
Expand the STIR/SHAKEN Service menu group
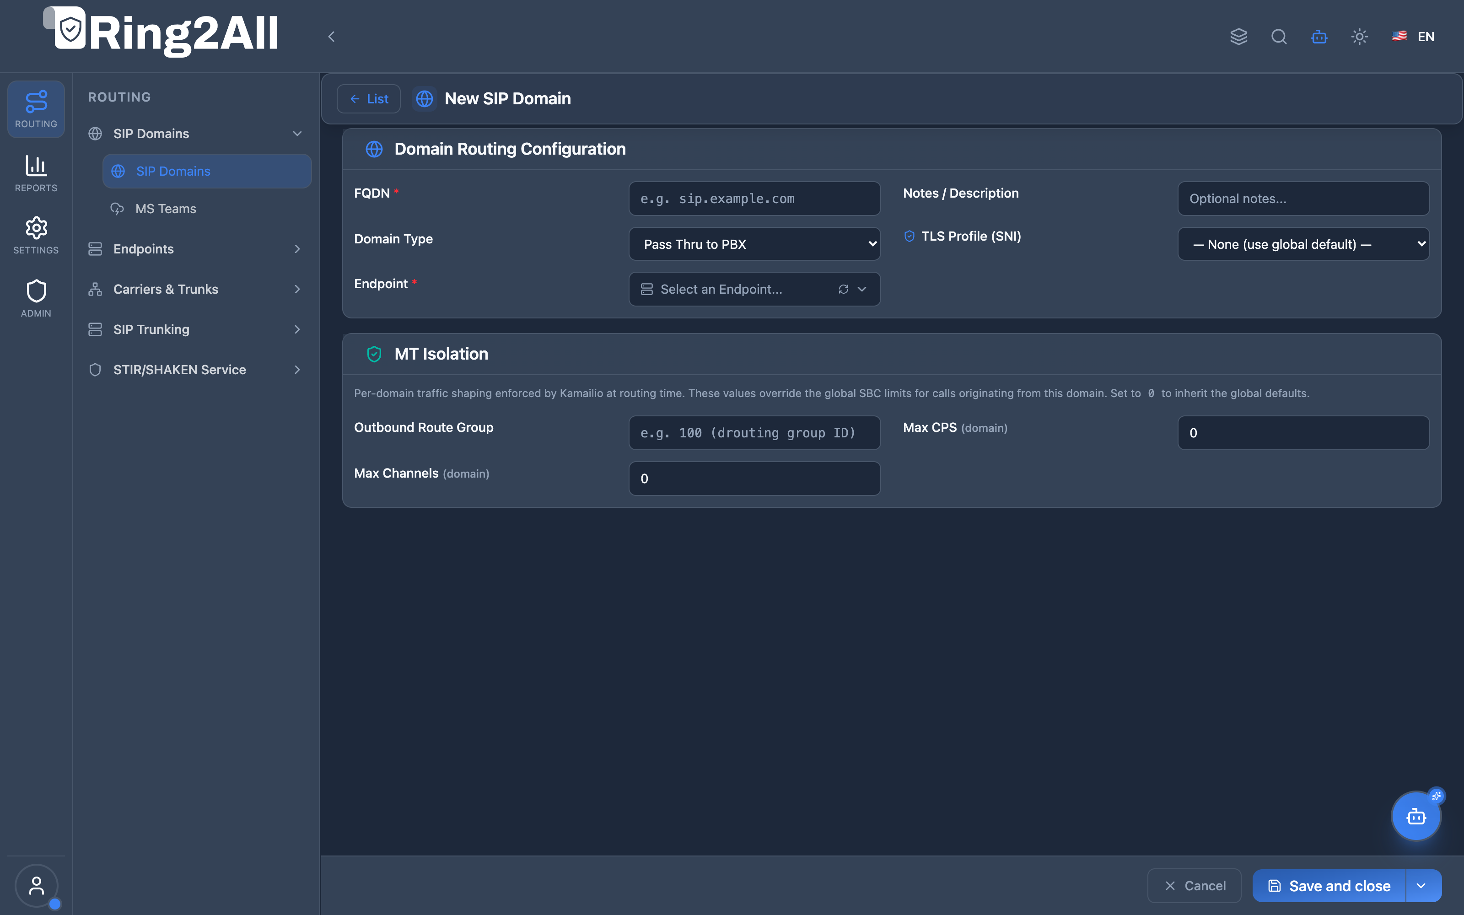coord(195,370)
